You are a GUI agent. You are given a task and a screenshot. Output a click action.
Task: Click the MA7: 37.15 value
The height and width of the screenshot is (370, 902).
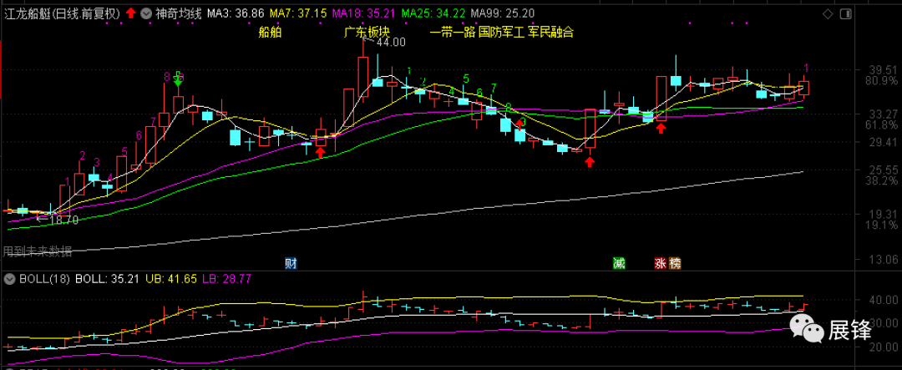[298, 13]
